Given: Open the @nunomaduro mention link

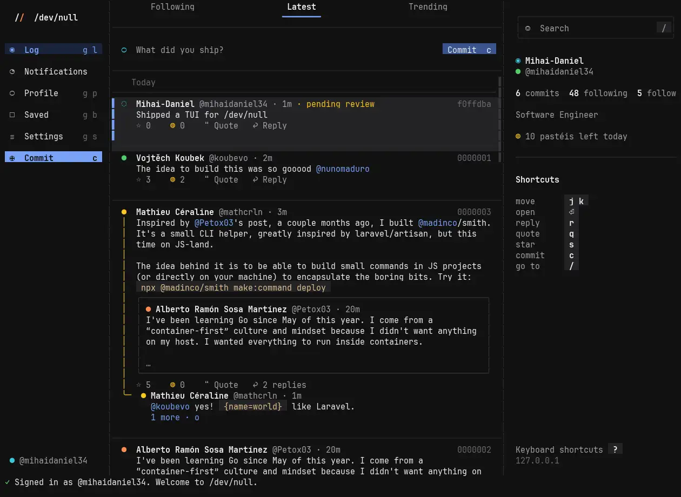Looking at the screenshot, I should (343, 169).
